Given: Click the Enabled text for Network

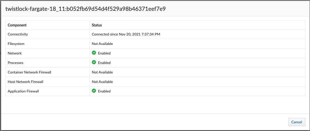Looking at the screenshot, I should click(x=104, y=53).
